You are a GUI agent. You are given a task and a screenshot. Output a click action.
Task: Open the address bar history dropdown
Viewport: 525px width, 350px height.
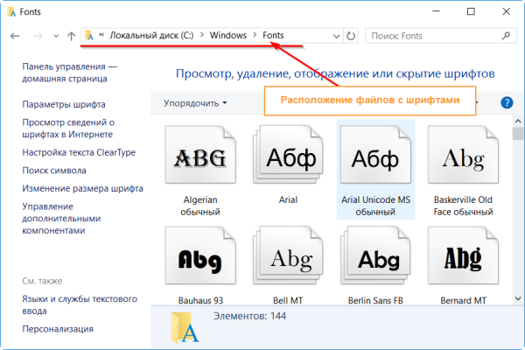[337, 36]
